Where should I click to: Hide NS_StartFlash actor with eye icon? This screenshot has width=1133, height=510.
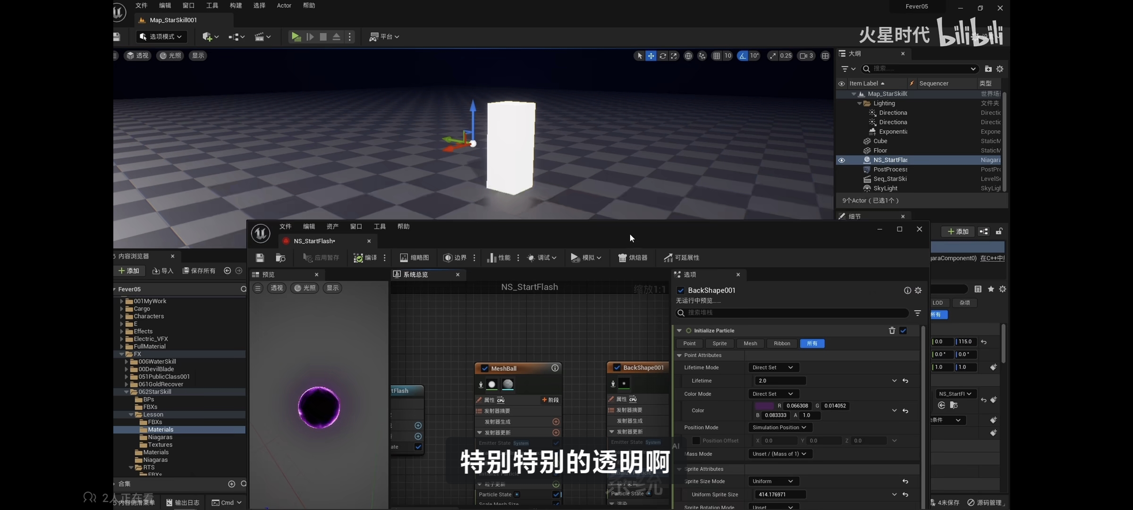pos(841,160)
